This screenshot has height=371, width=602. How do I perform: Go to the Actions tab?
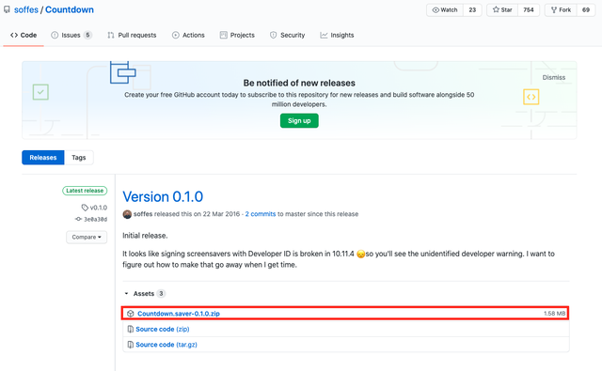(x=188, y=36)
